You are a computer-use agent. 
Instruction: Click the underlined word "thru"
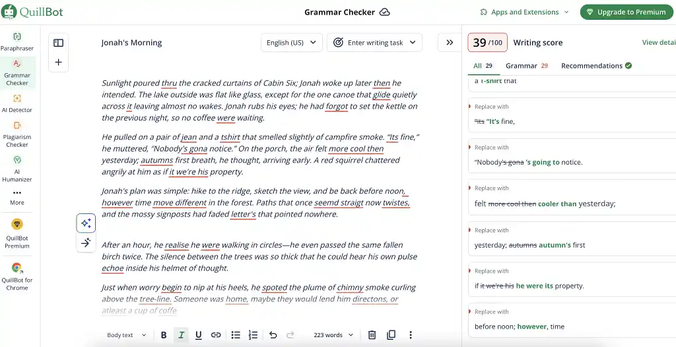point(169,83)
